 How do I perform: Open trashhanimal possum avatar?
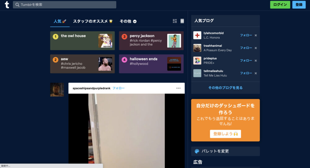197,48
